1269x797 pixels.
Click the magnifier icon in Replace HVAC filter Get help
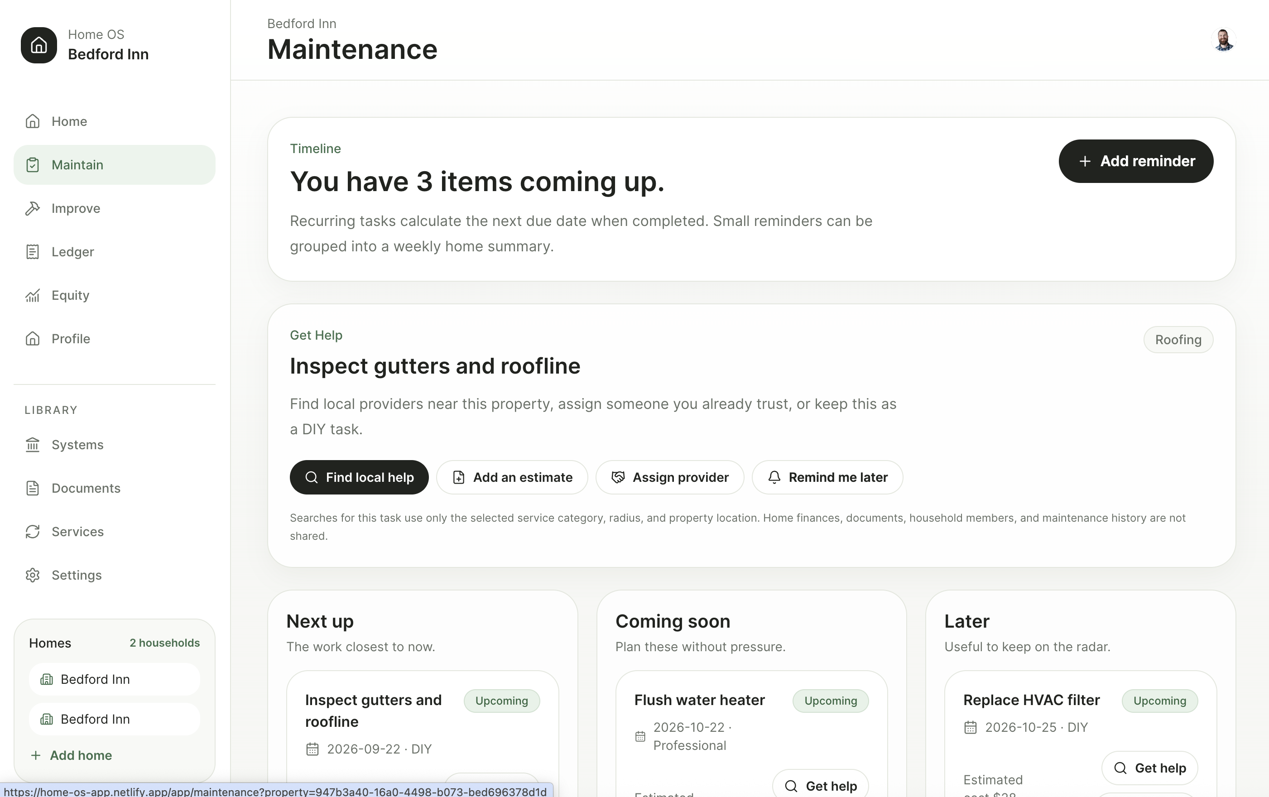pos(1120,768)
